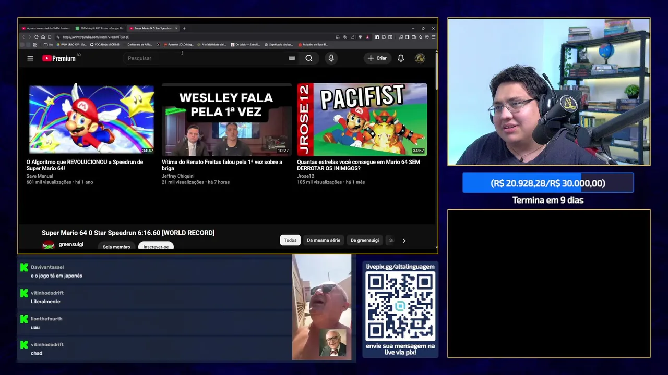Click the share page icon
The image size is (668, 375).
[352, 37]
